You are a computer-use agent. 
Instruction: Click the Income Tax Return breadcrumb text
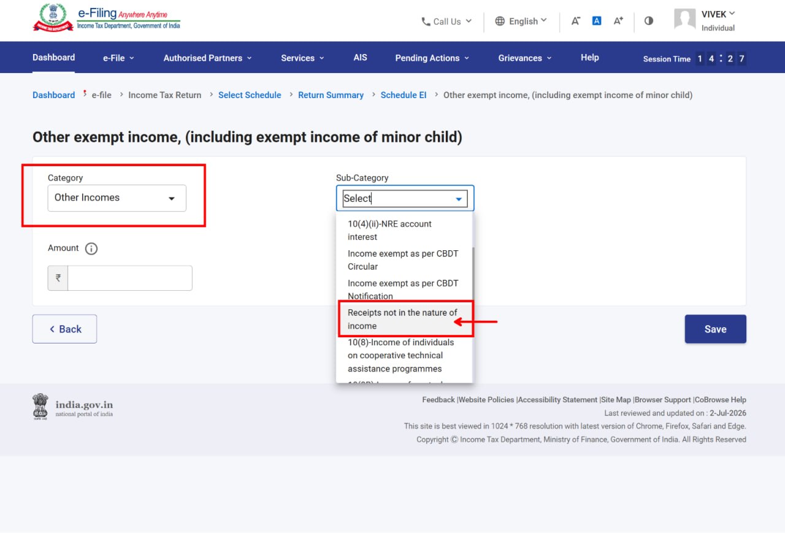(x=164, y=95)
